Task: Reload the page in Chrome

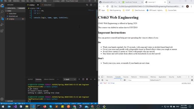Action: [x=107, y=6]
